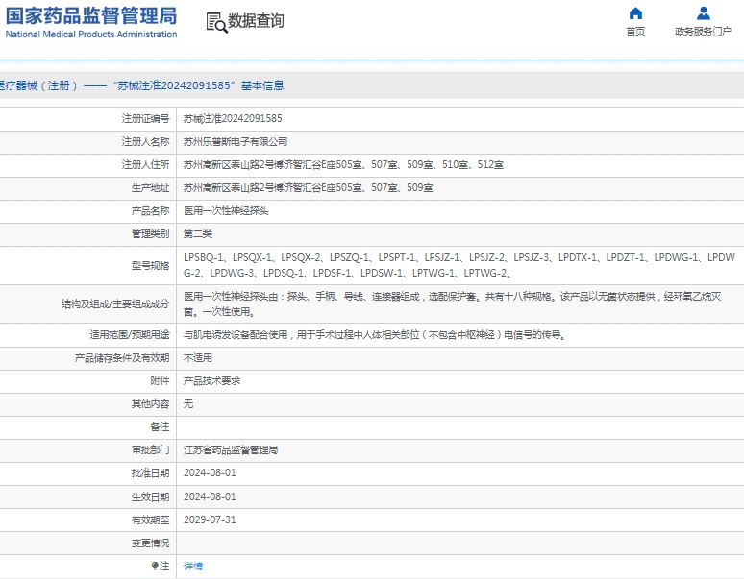The image size is (744, 579).
Task: Click the 附件 label
Action: [x=160, y=381]
